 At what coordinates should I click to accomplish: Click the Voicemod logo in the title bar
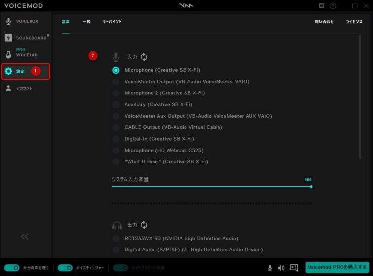[x=186, y=5]
